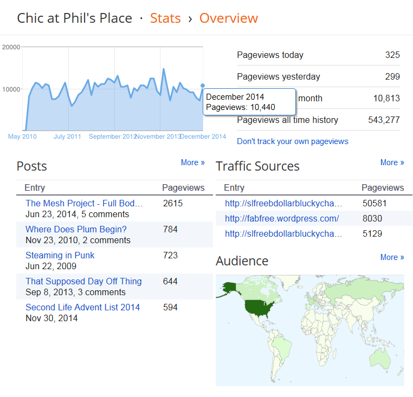Open "That Supposed Day Off Thing" post
This screenshot has height=397, width=413.
click(x=83, y=282)
